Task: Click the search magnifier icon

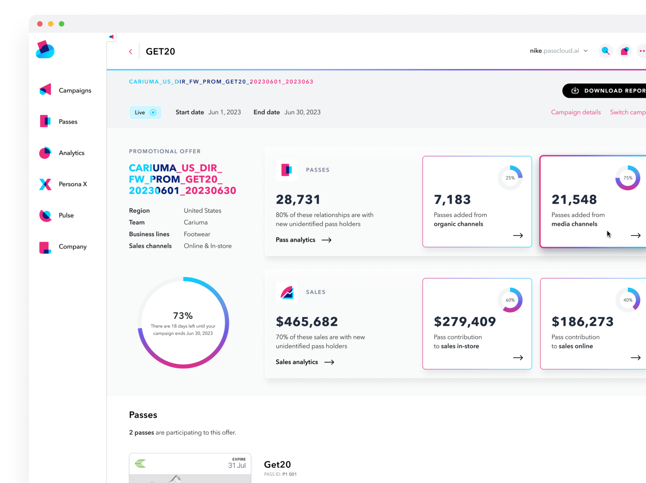Action: (x=605, y=51)
